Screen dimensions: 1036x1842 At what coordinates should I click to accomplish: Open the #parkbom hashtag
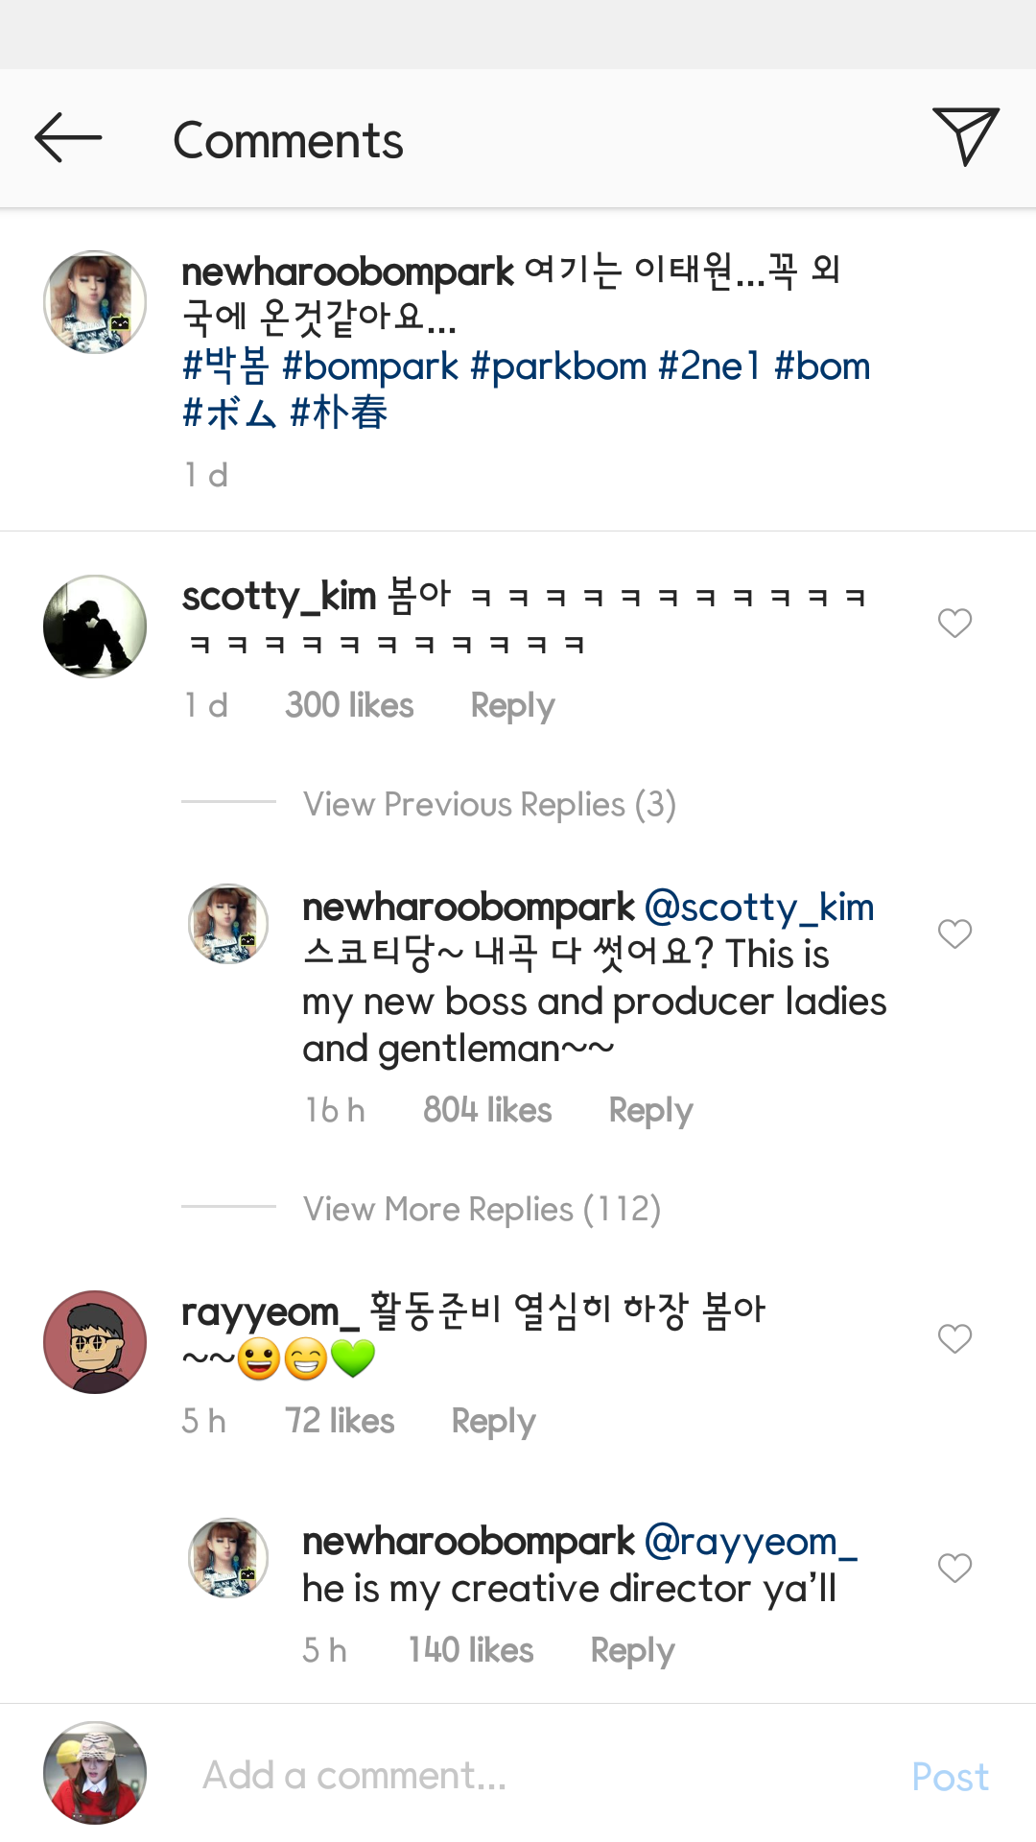tap(558, 366)
